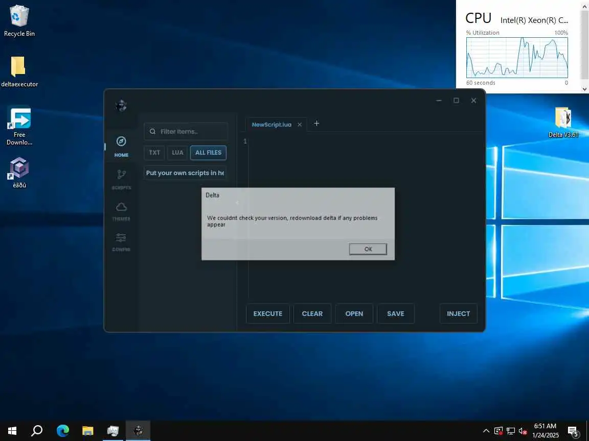Select the Recycle Bin desktop icon
Image resolution: width=589 pixels, height=441 pixels.
pos(19,21)
